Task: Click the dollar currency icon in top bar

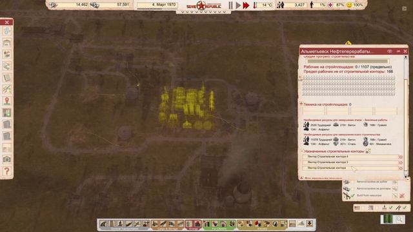Action: [94, 5]
